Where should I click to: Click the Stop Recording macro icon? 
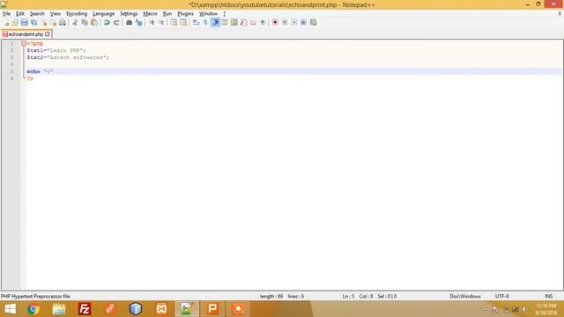pos(285,22)
